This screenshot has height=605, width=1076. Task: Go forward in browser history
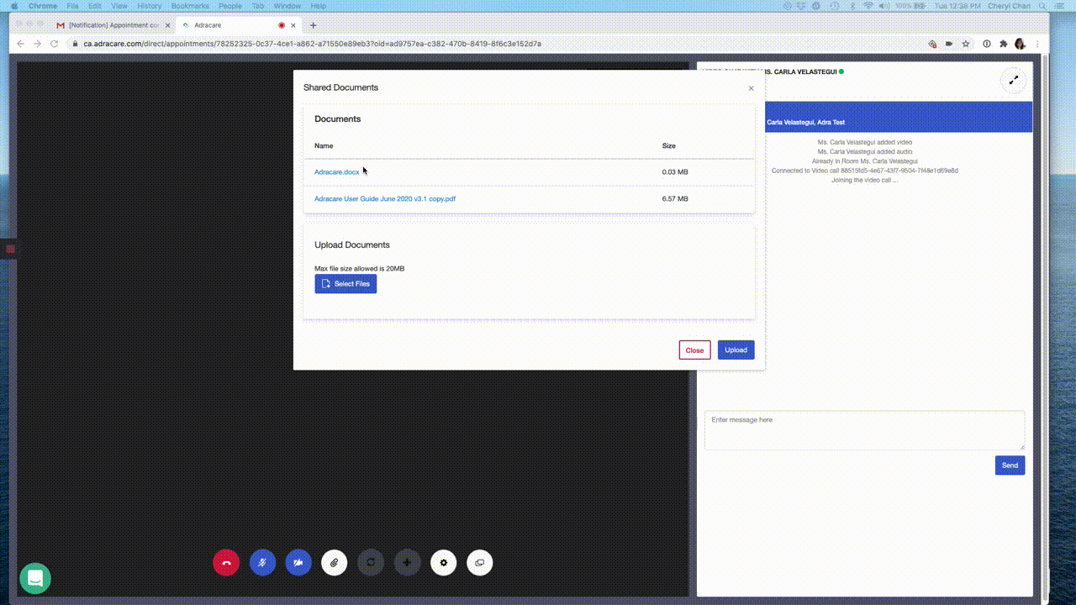coord(37,44)
